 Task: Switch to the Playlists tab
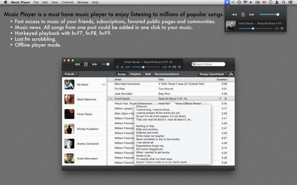click(136, 74)
